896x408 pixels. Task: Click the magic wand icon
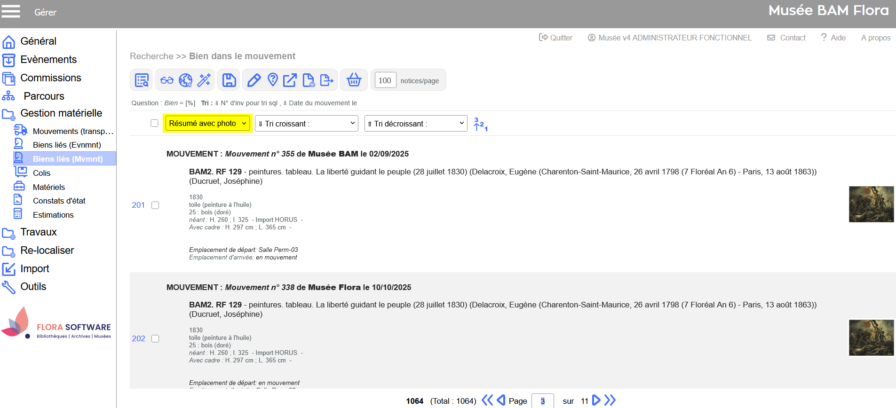coord(204,80)
